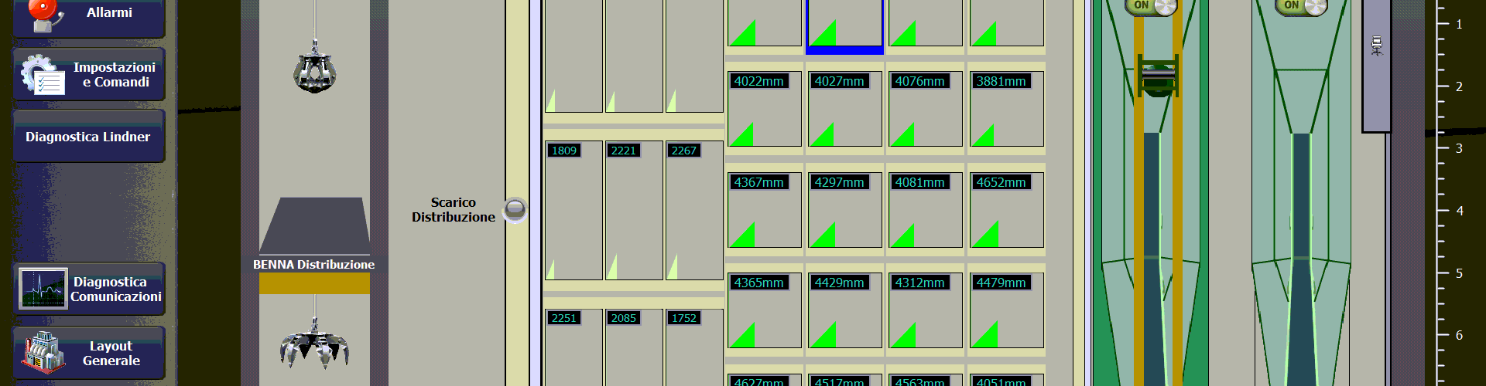Select the pit cell reading 4652mm
This screenshot has height=386, width=1486.
pyautogui.click(x=1006, y=211)
